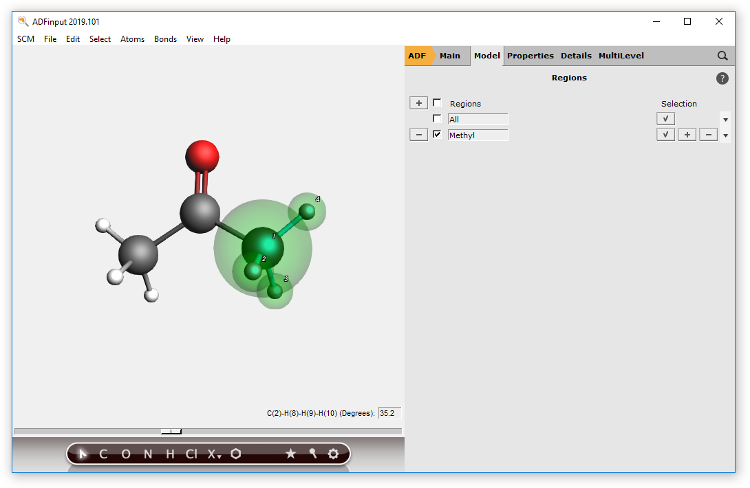Viewport: 750px width, 488px height.
Task: Choose the Chlorine atom tool
Action: pyautogui.click(x=191, y=454)
